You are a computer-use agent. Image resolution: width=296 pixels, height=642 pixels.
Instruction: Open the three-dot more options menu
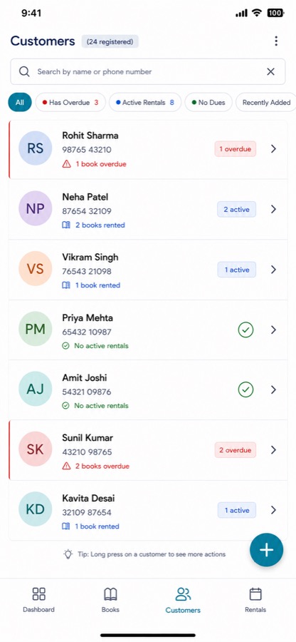(x=276, y=41)
